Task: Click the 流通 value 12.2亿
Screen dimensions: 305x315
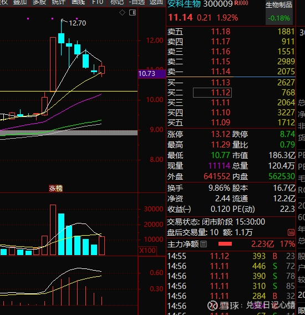Action: 284,199
